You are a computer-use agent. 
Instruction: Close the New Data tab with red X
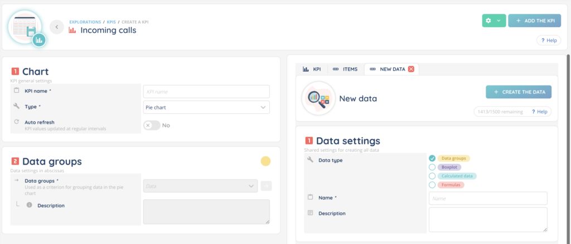tap(411, 69)
